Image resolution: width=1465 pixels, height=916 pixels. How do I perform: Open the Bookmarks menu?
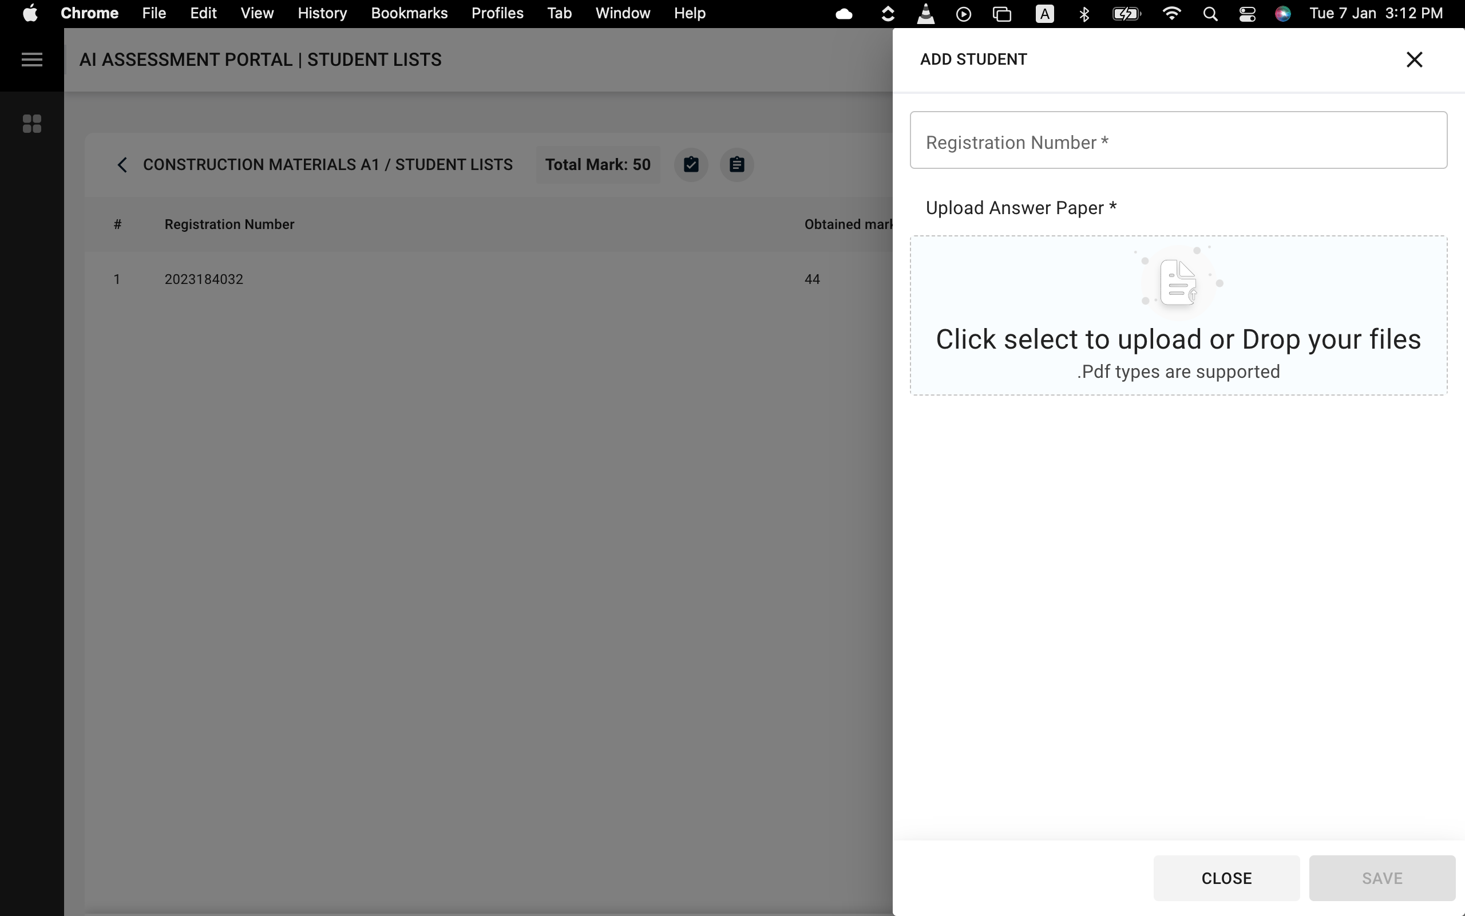pyautogui.click(x=409, y=13)
